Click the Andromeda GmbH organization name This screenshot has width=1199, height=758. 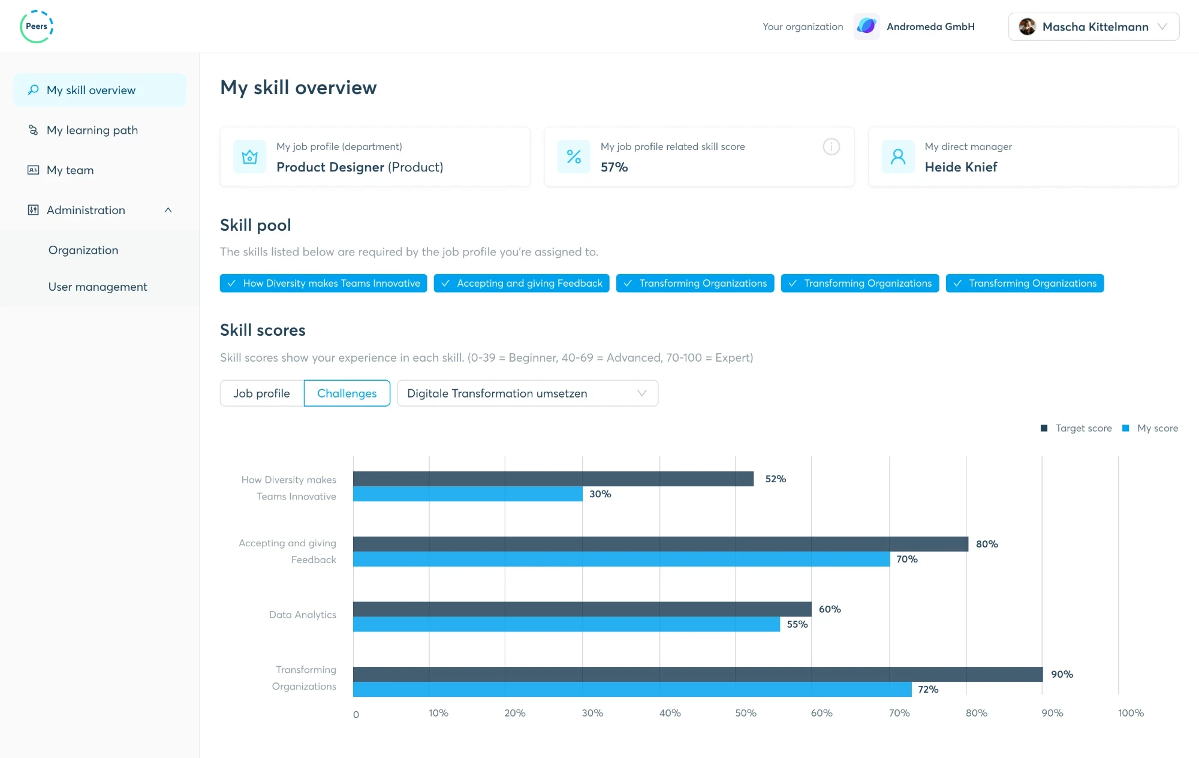tap(930, 26)
